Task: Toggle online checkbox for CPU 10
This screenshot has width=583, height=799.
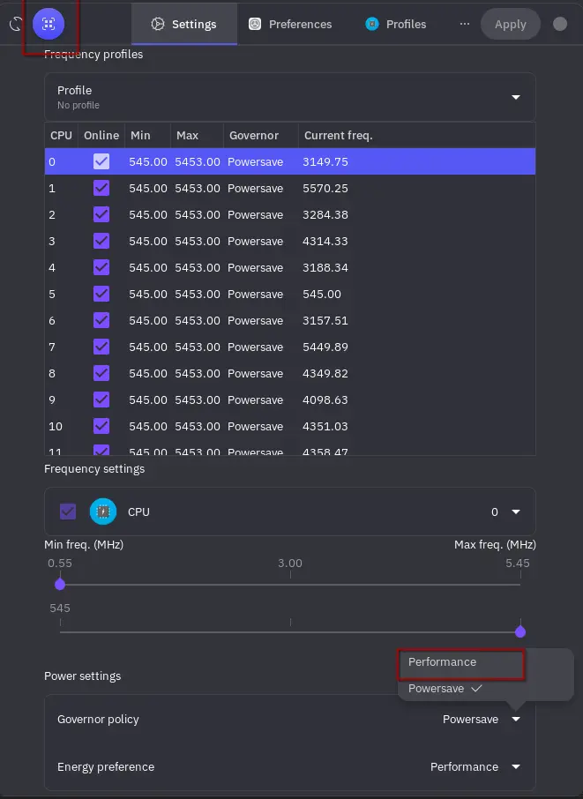Action: pyautogui.click(x=101, y=427)
